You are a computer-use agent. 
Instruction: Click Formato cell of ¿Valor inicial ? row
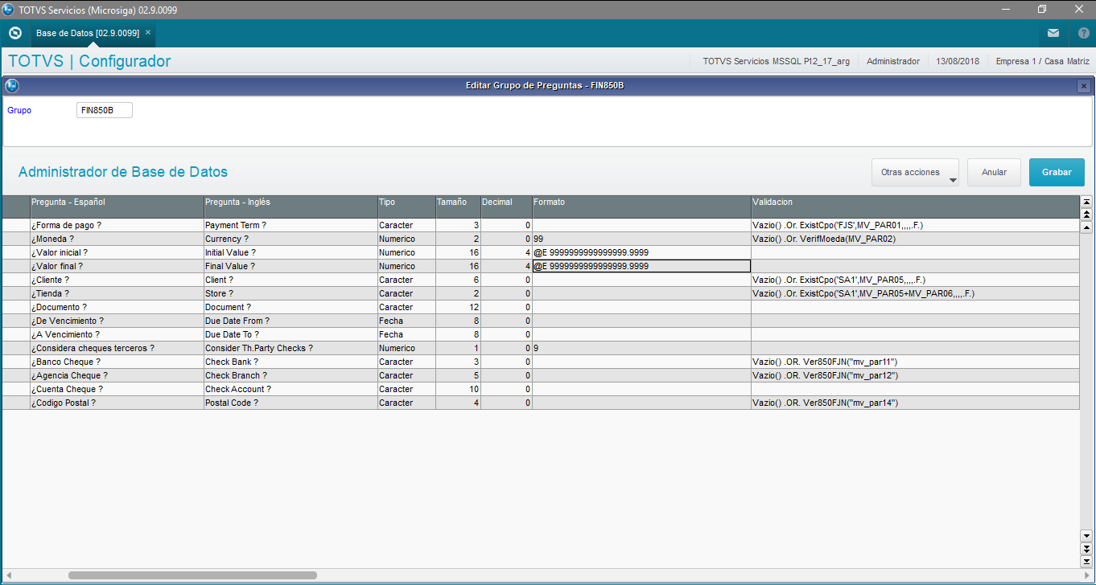coord(641,253)
